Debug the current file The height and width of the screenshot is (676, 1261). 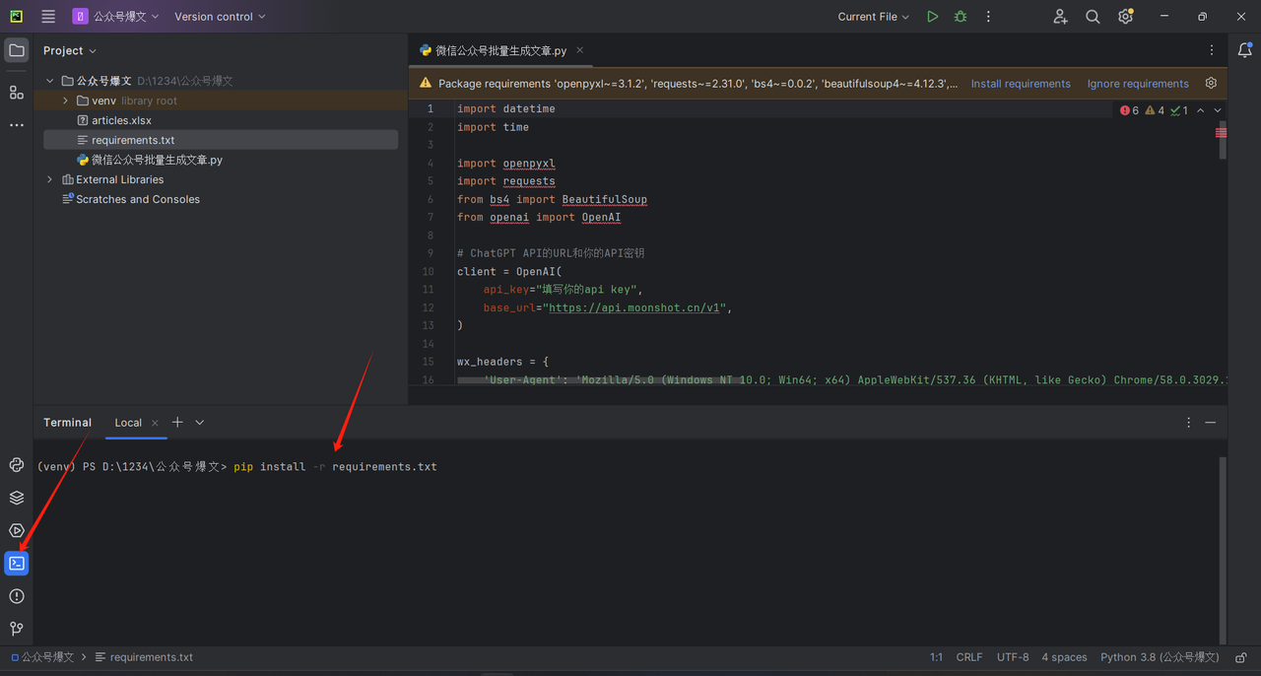tap(961, 17)
